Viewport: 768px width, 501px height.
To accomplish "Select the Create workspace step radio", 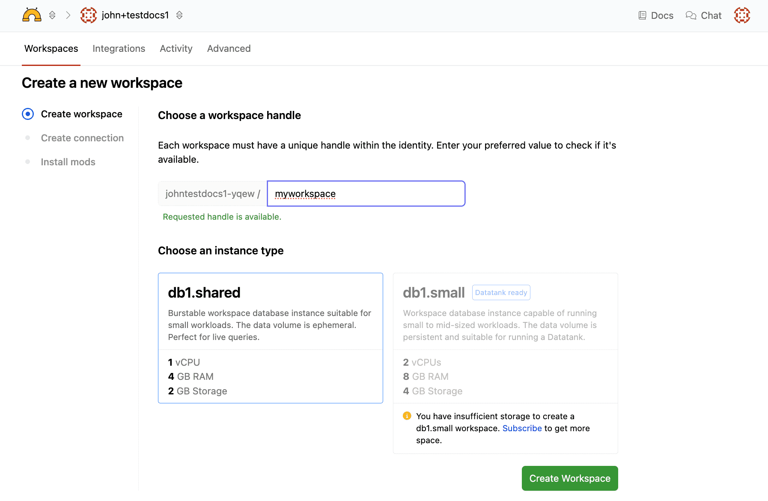I will tap(28, 114).
